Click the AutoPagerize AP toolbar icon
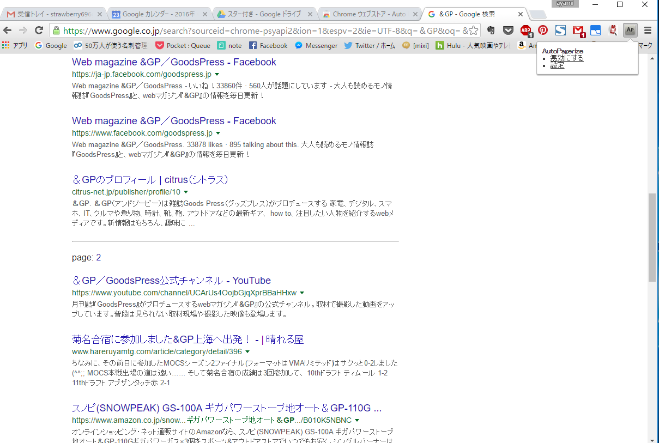Image resolution: width=659 pixels, height=443 pixels. coord(630,31)
